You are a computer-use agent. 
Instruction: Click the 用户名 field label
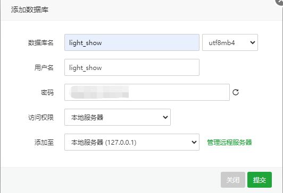44,68
